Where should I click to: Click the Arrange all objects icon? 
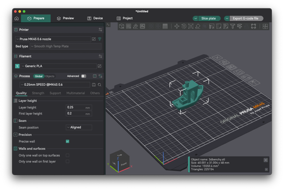(142, 26)
